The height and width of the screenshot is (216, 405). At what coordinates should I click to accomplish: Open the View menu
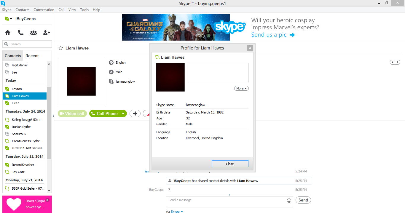(x=72, y=10)
